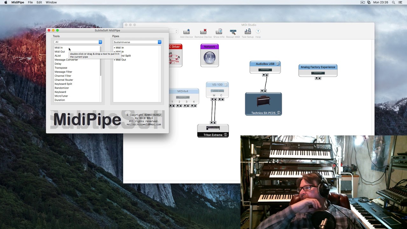
Task: Open the File menu
Action: 30,2
